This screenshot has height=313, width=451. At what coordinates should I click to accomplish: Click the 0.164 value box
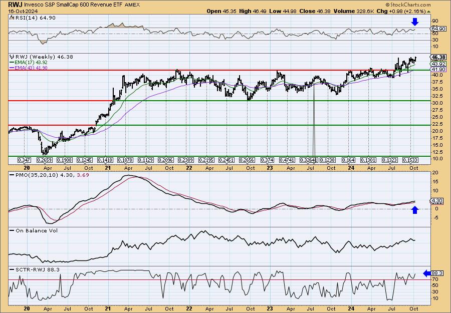(x=348, y=160)
